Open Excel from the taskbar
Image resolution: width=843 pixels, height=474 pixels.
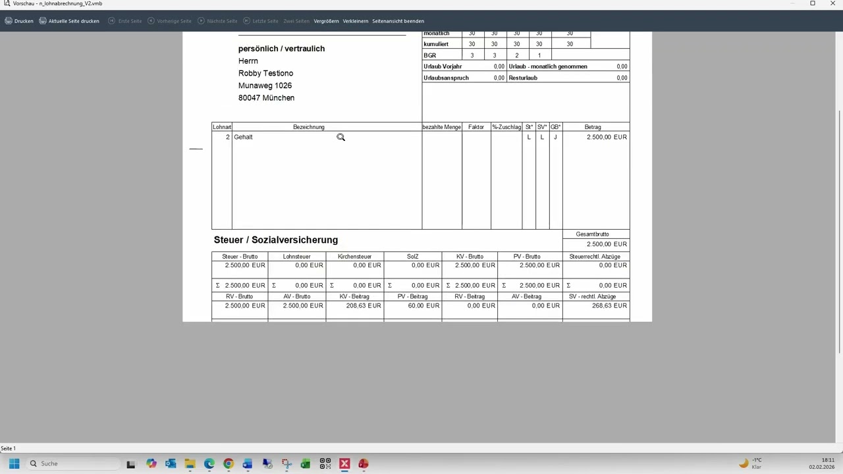click(306, 463)
